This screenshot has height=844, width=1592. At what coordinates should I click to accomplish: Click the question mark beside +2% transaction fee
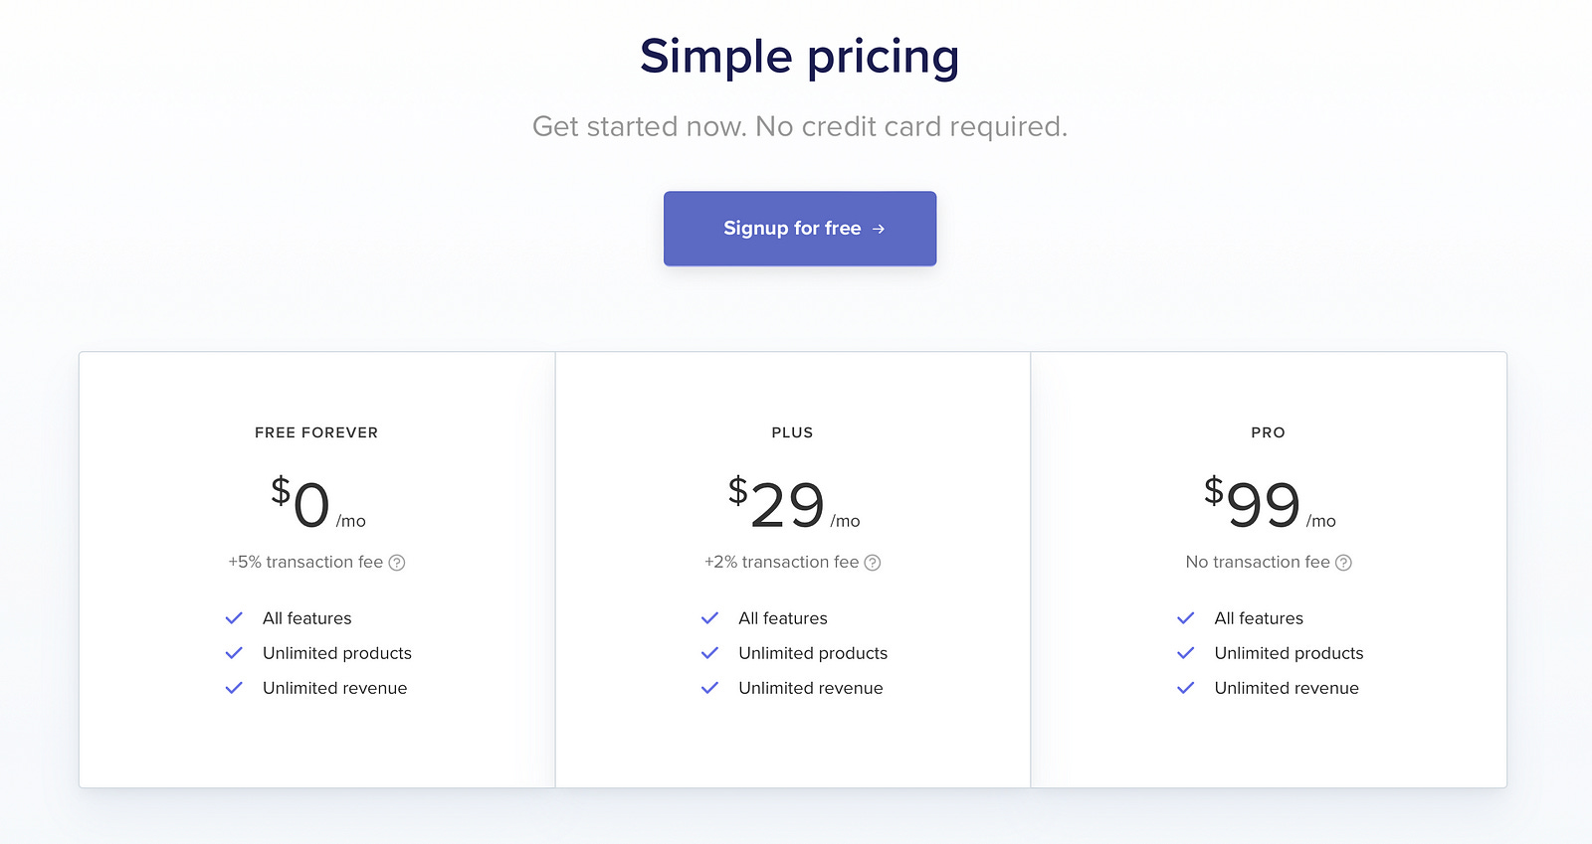point(873,562)
